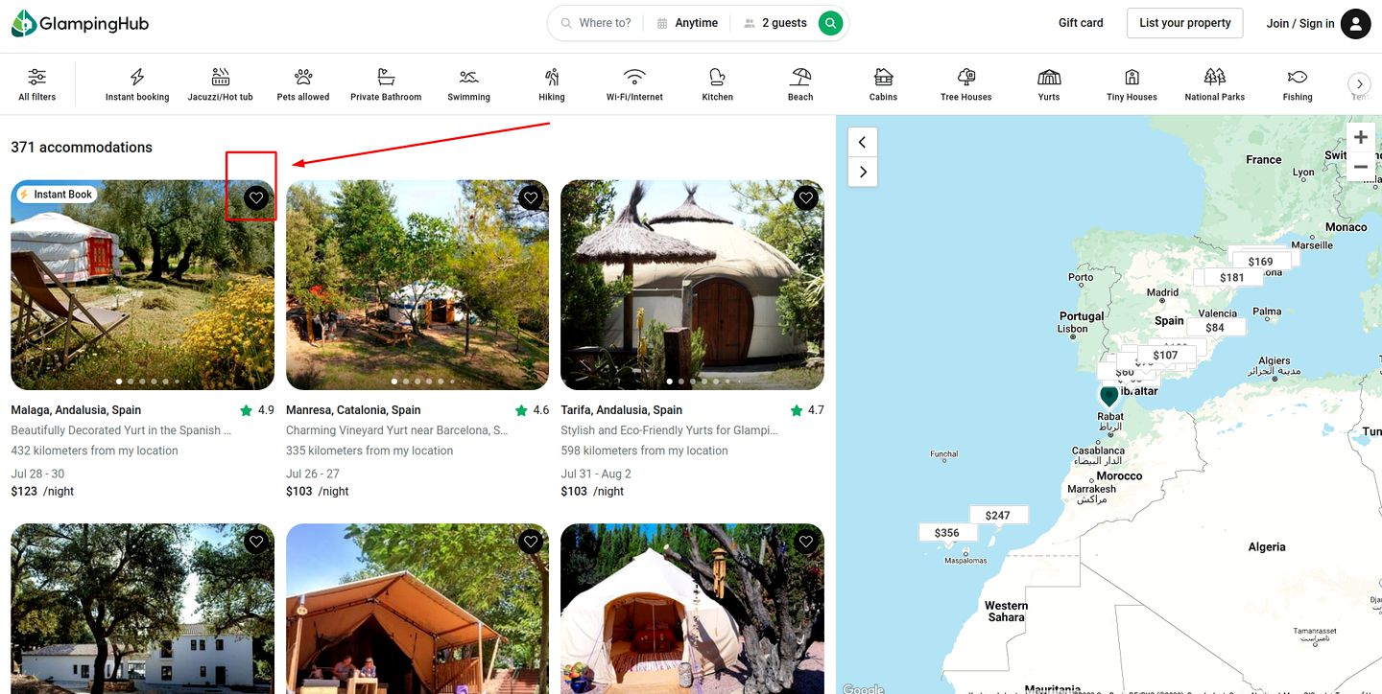Open the Gift card page
1382x694 pixels.
coord(1081,23)
